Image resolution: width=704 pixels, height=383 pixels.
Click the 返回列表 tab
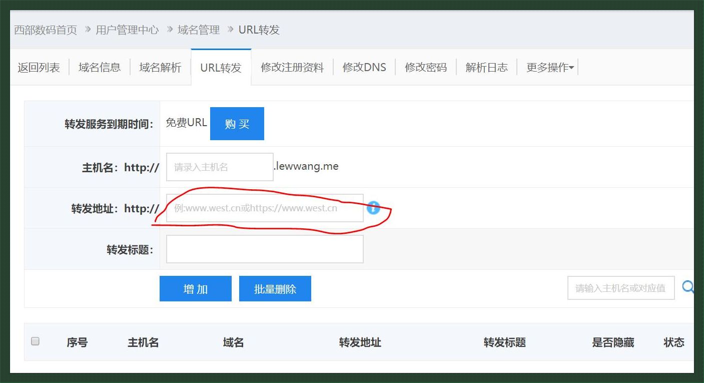pos(39,67)
